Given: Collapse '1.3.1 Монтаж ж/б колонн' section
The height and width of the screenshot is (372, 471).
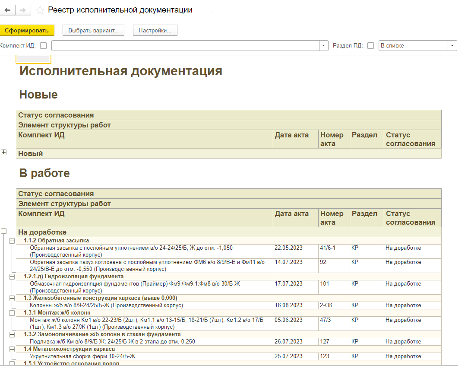Looking at the screenshot, I should (12, 313).
